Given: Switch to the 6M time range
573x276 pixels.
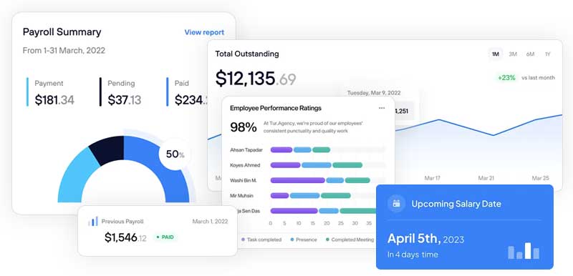Looking at the screenshot, I should [530, 54].
